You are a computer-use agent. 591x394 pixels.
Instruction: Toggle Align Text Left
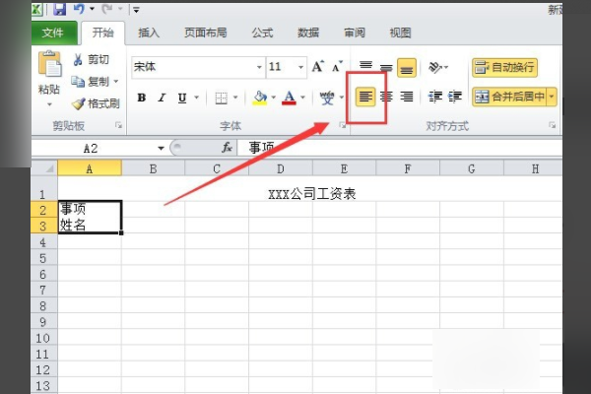365,97
